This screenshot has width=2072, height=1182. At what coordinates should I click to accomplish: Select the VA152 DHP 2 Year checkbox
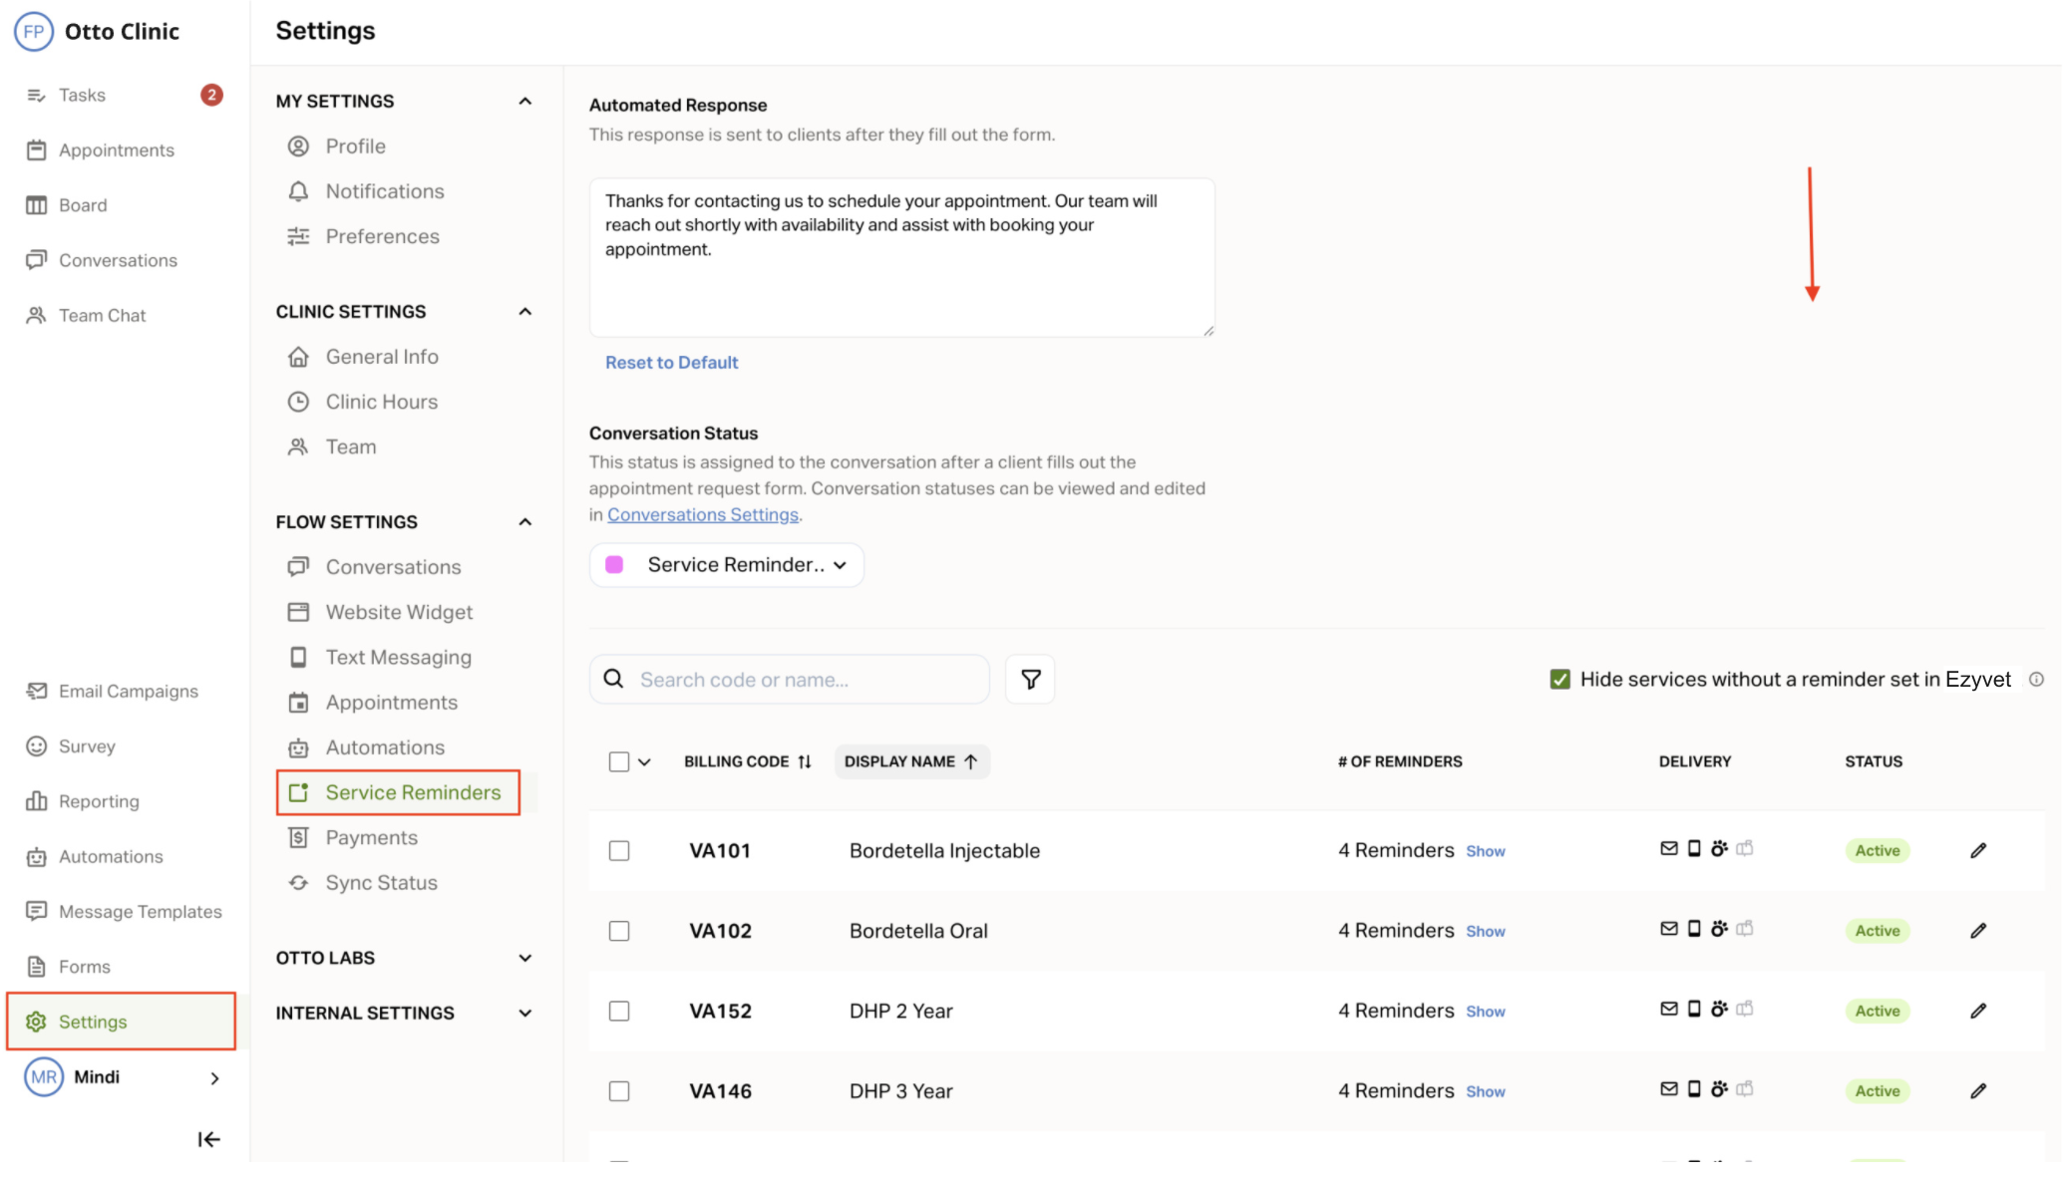pos(619,1011)
